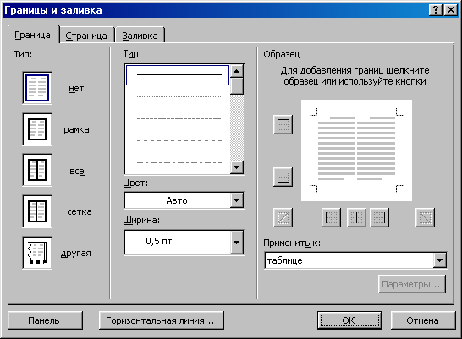Click the 'Горизонтальная линия...' button
The image size is (462, 339).
tap(161, 320)
